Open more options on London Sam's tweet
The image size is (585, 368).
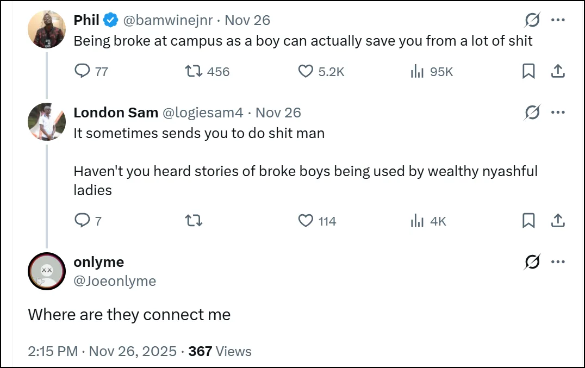coord(558,113)
